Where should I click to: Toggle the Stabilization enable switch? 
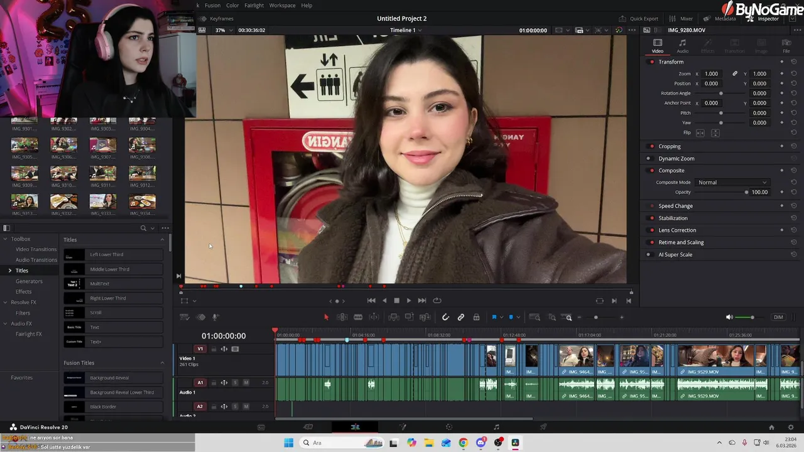tap(651, 218)
